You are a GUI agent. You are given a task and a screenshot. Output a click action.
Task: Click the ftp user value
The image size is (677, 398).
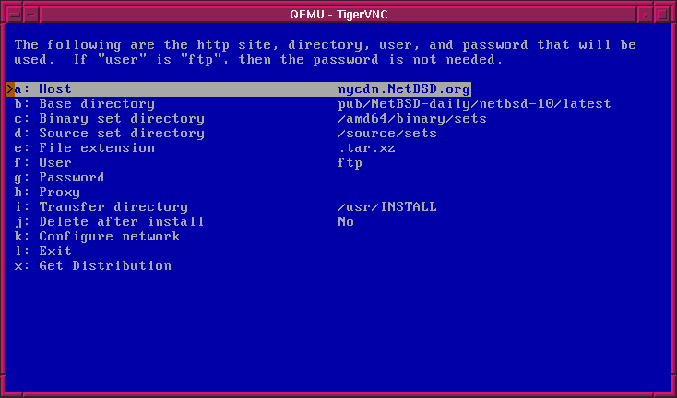coord(350,163)
